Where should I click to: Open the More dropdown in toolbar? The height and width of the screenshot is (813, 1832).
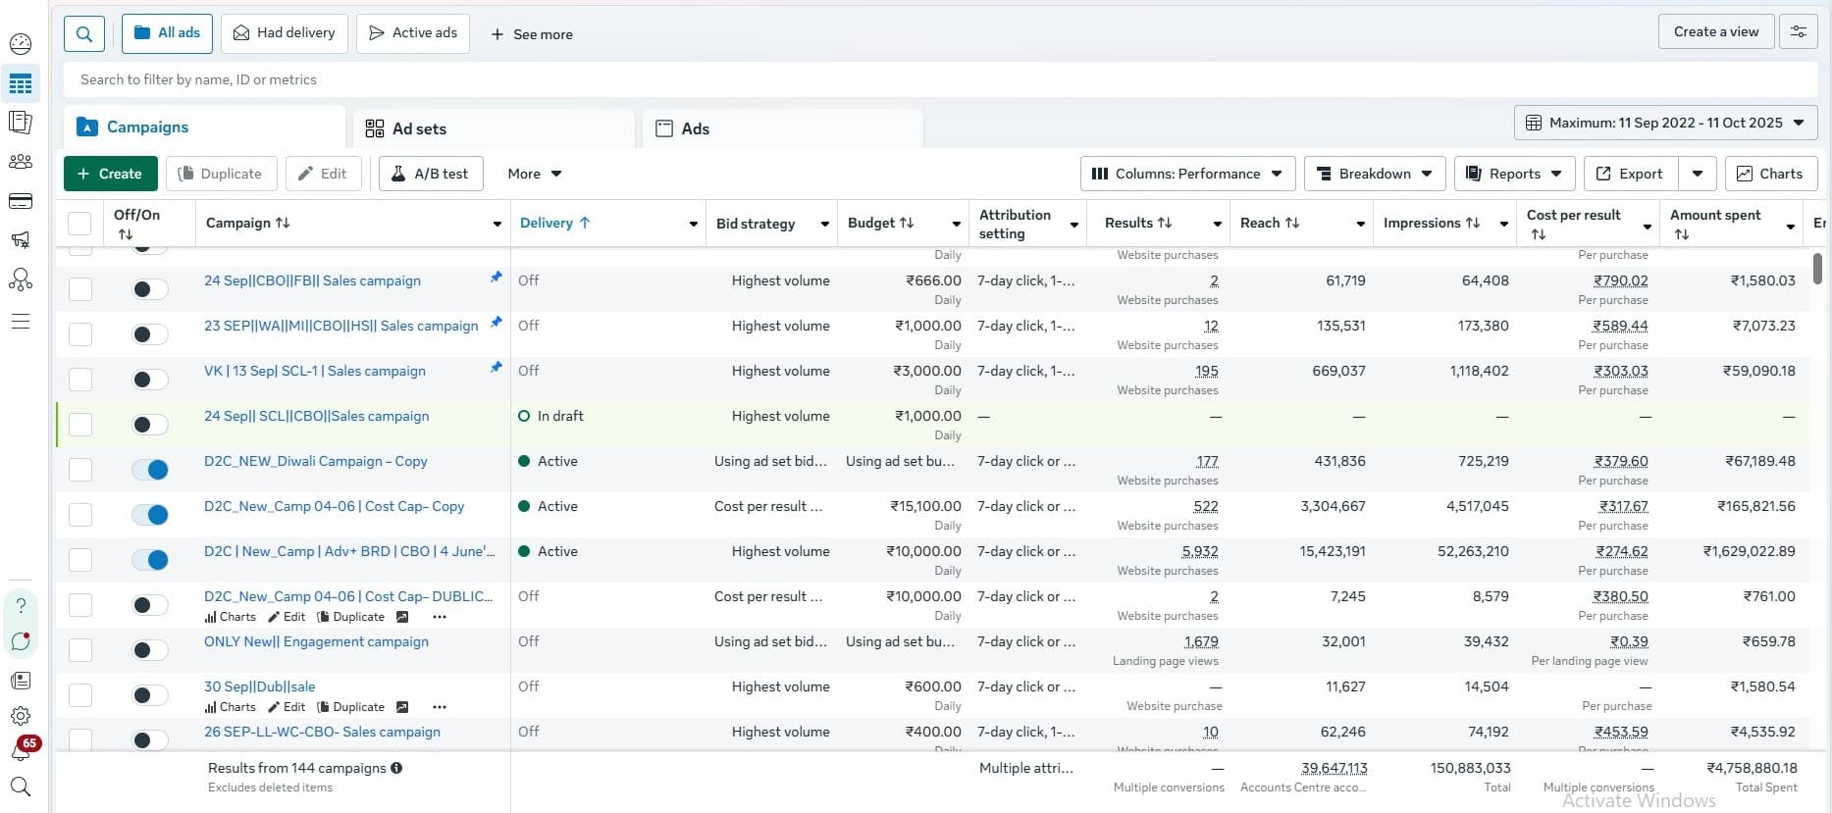click(534, 174)
